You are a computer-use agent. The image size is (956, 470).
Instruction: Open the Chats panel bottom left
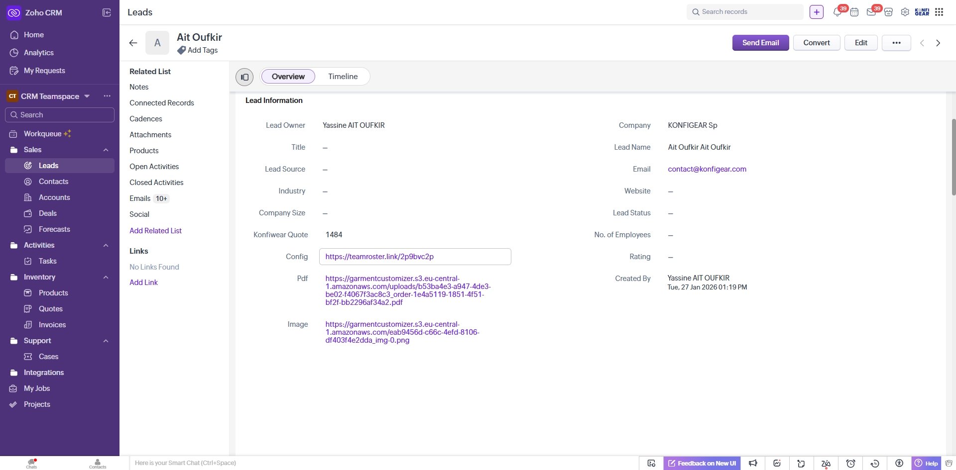[31, 463]
